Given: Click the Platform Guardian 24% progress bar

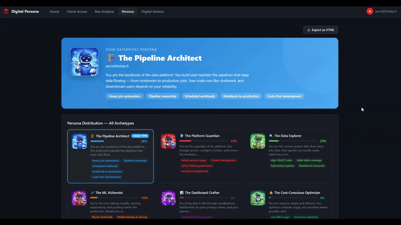Looking at the screenshot, I should pos(204,141).
